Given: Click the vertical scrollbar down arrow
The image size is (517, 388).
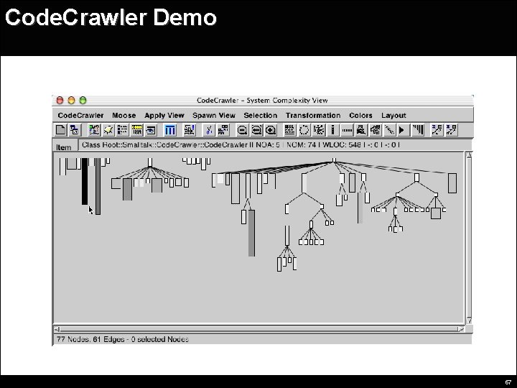Looking at the screenshot, I should [x=469, y=320].
